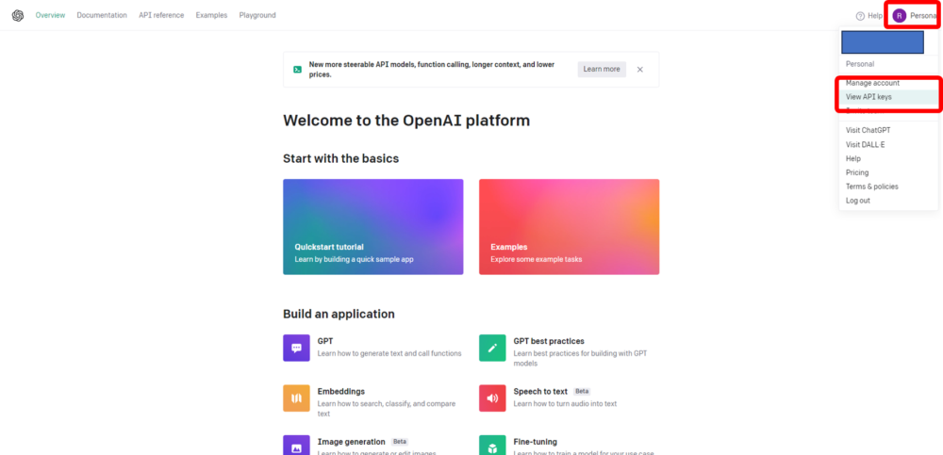Click the red Speech to text speaker icon

[x=492, y=398]
